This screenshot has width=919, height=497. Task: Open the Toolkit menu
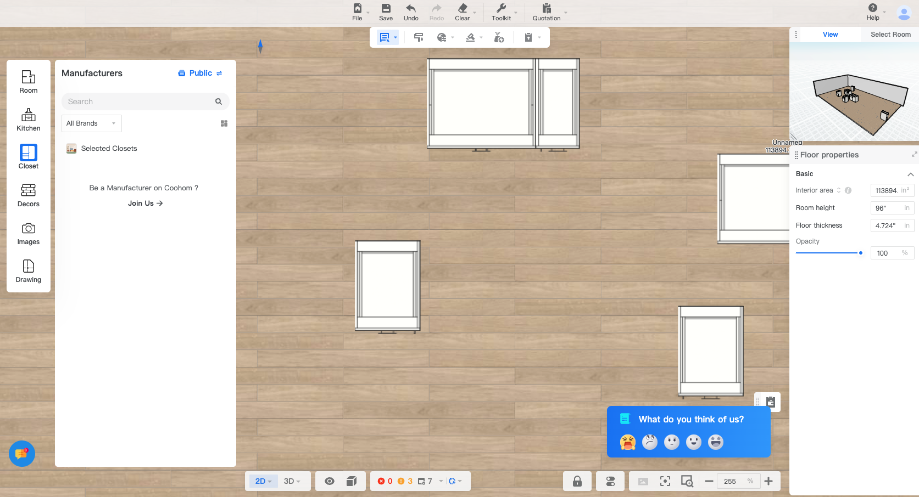pos(501,12)
